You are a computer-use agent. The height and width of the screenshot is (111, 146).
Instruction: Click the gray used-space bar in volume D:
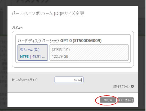[19, 53]
